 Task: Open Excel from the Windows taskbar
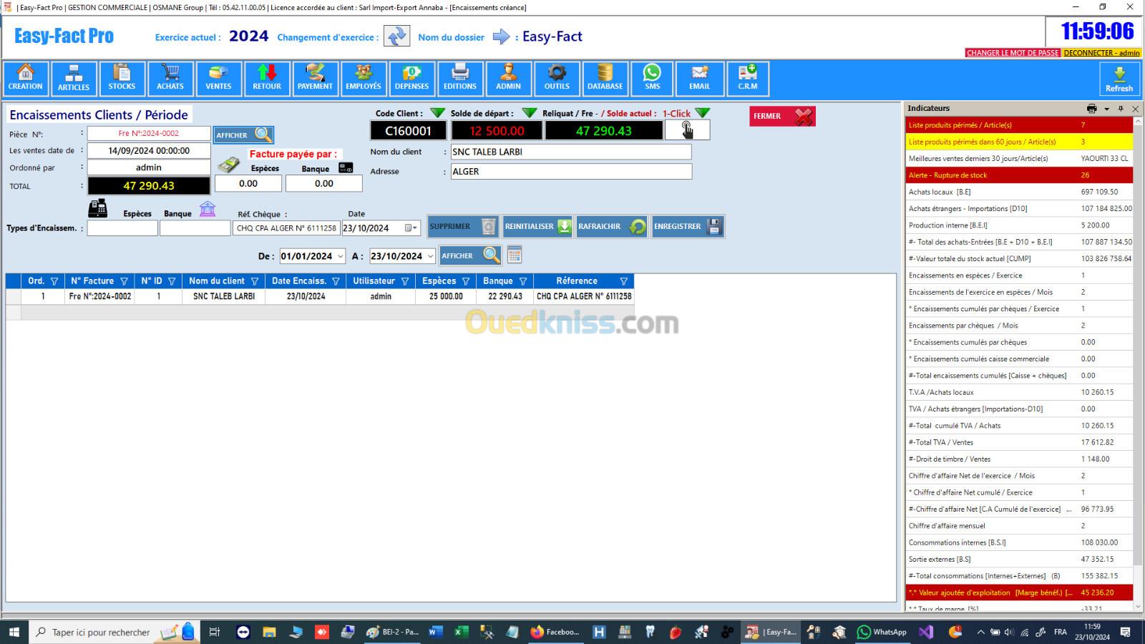coord(461,632)
